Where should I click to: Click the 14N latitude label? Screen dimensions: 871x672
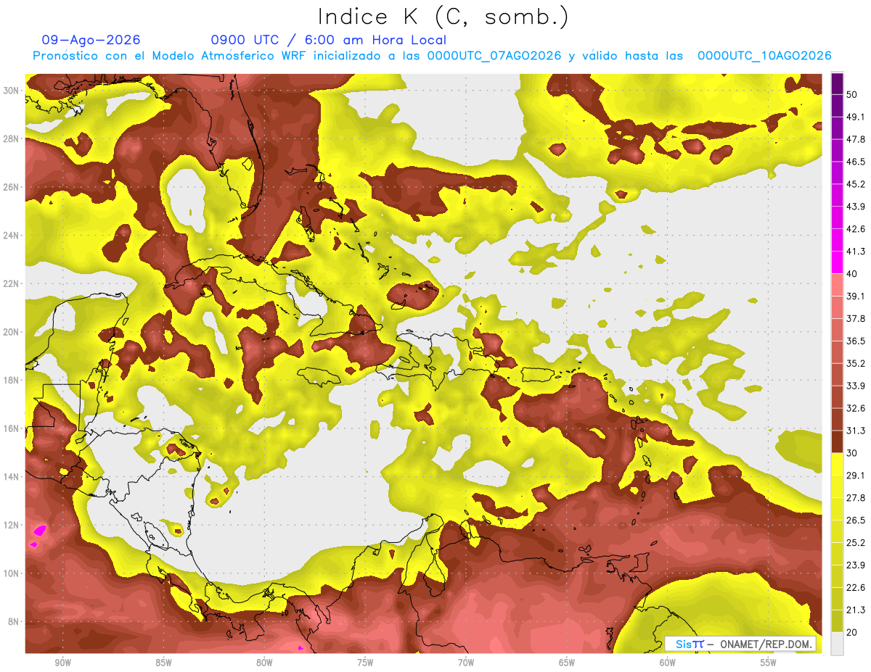(12, 477)
